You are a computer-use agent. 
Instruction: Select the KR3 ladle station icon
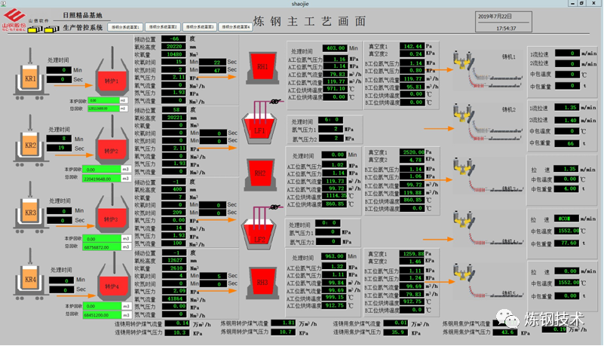(29, 213)
